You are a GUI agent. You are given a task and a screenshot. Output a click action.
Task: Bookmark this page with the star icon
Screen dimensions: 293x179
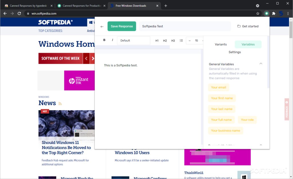(x=258, y=13)
